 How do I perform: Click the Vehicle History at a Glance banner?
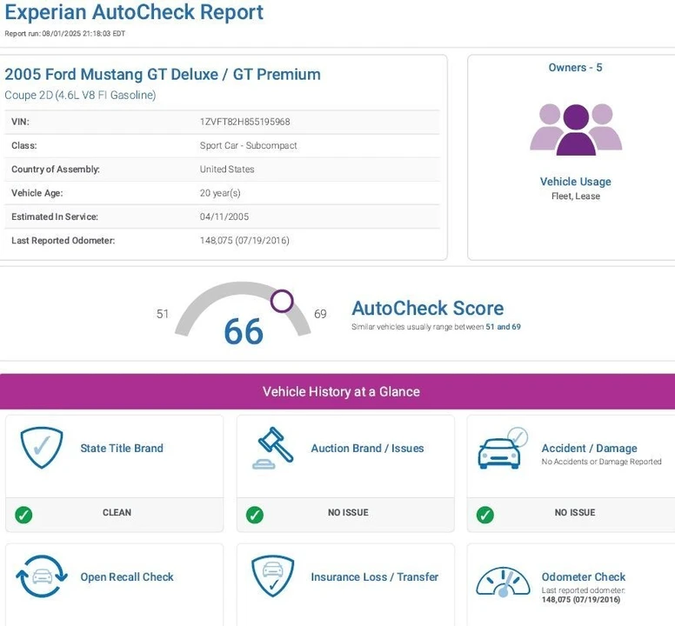(x=337, y=391)
